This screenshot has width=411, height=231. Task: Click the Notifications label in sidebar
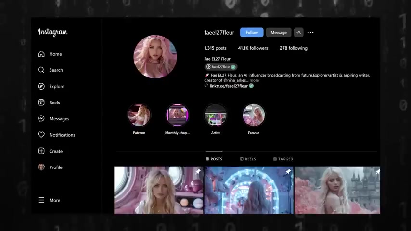62,135
